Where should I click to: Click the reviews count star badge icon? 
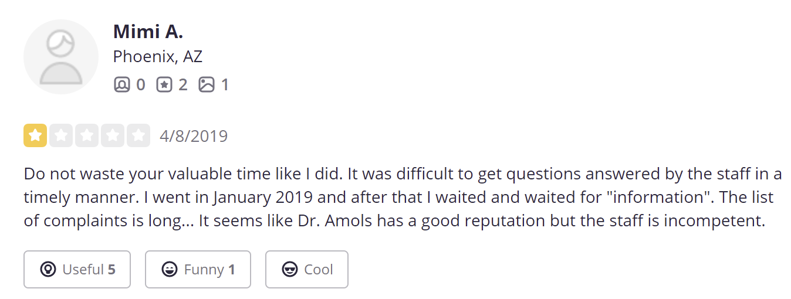pyautogui.click(x=164, y=85)
